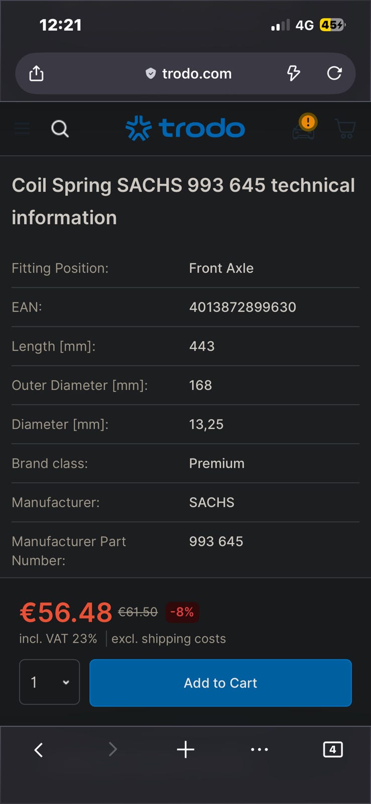The width and height of the screenshot is (371, 804).
Task: Tap the site security shield icon
Action: coord(150,74)
